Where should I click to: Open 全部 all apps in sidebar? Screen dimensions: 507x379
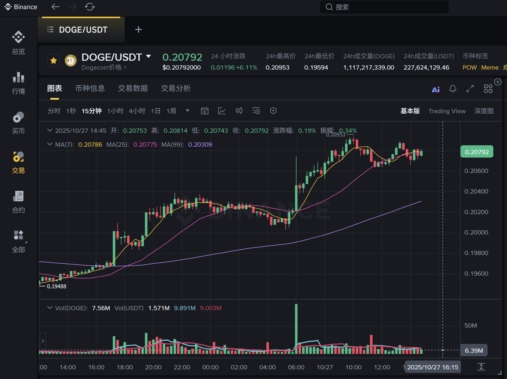[18, 241]
